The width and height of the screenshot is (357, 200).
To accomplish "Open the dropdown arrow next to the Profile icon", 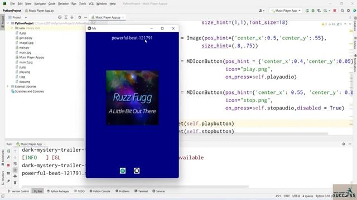I will point(330,11).
